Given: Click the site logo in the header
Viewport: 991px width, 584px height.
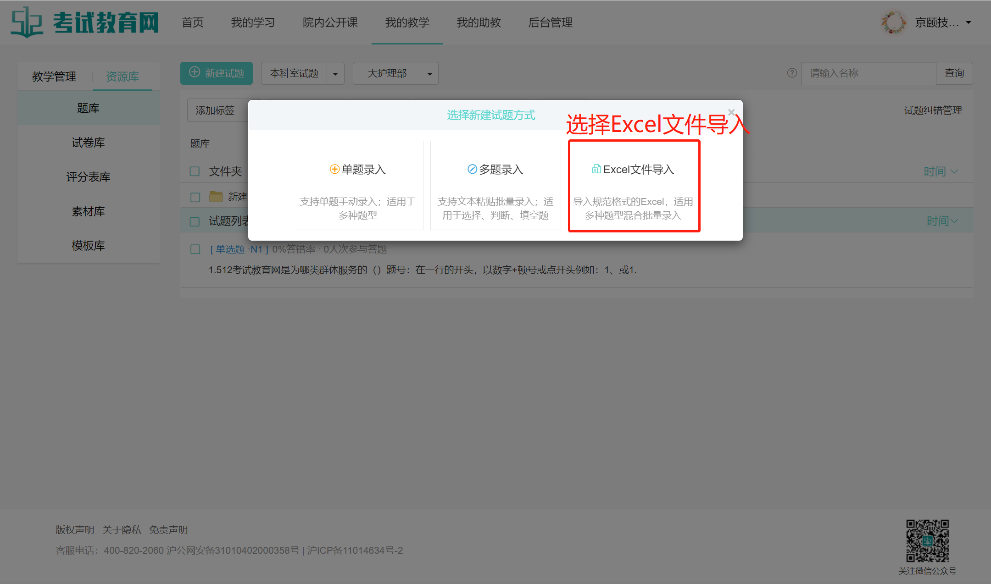Looking at the screenshot, I should click(x=84, y=22).
